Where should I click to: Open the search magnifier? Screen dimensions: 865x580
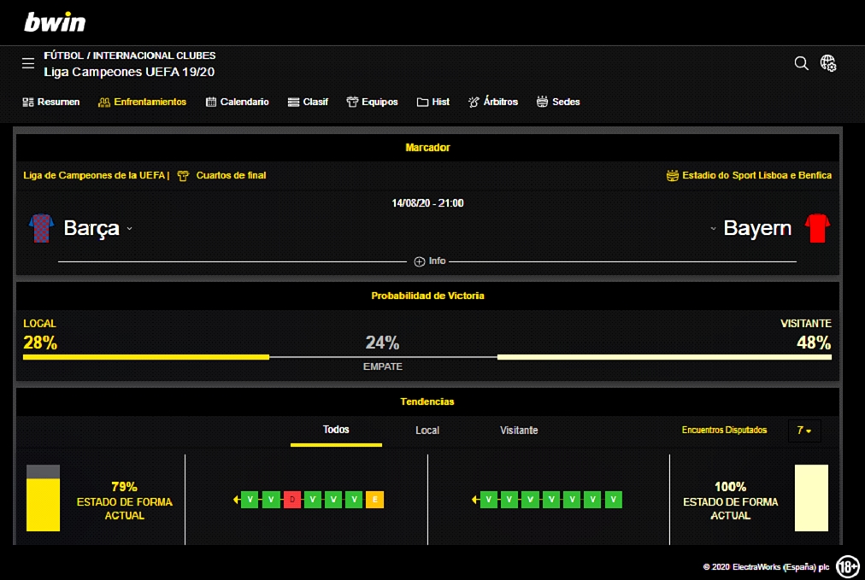(x=801, y=63)
